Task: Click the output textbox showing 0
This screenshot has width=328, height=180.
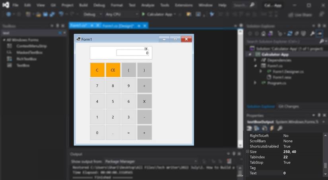Action: pyautogui.click(x=133, y=53)
